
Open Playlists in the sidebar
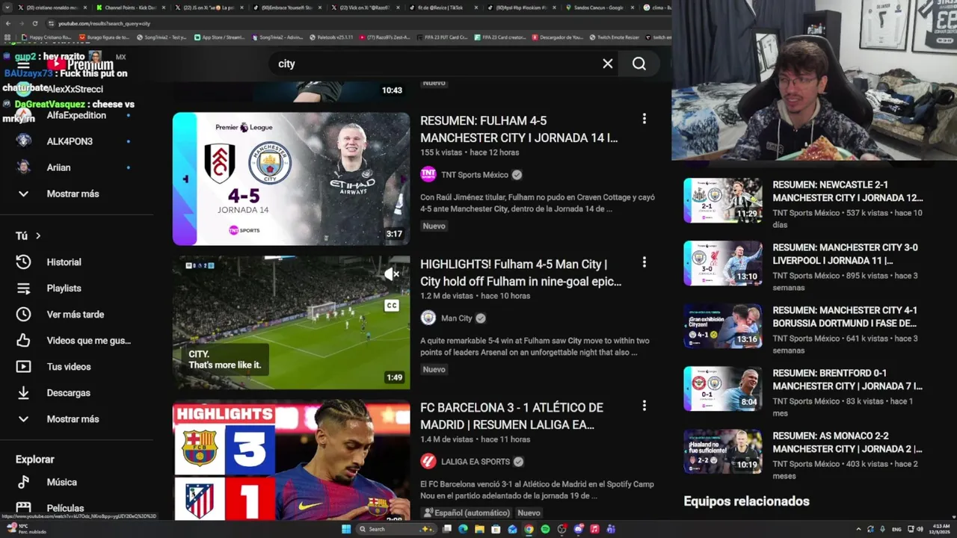[64, 288]
